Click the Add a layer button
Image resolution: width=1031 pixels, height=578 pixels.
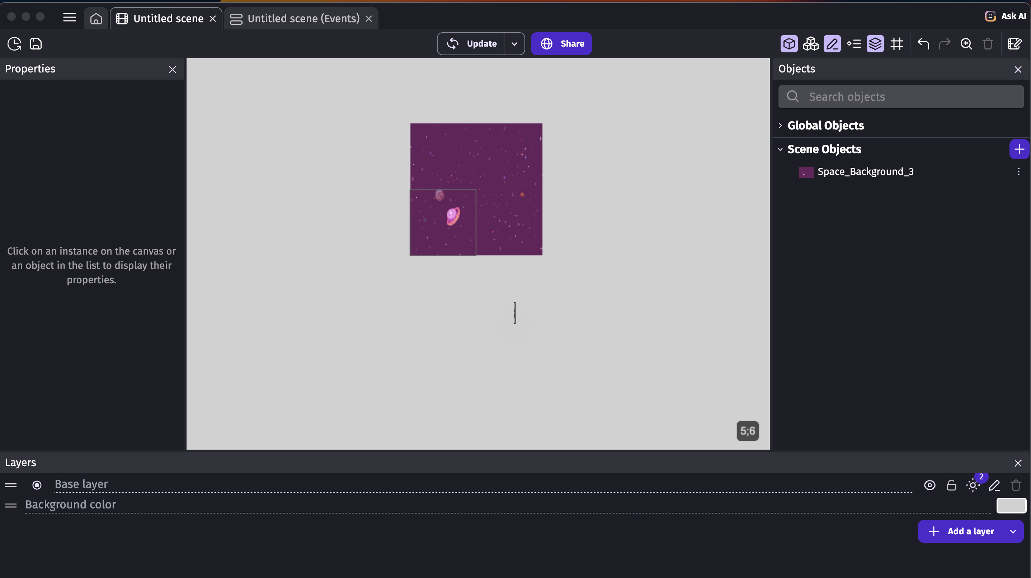960,531
